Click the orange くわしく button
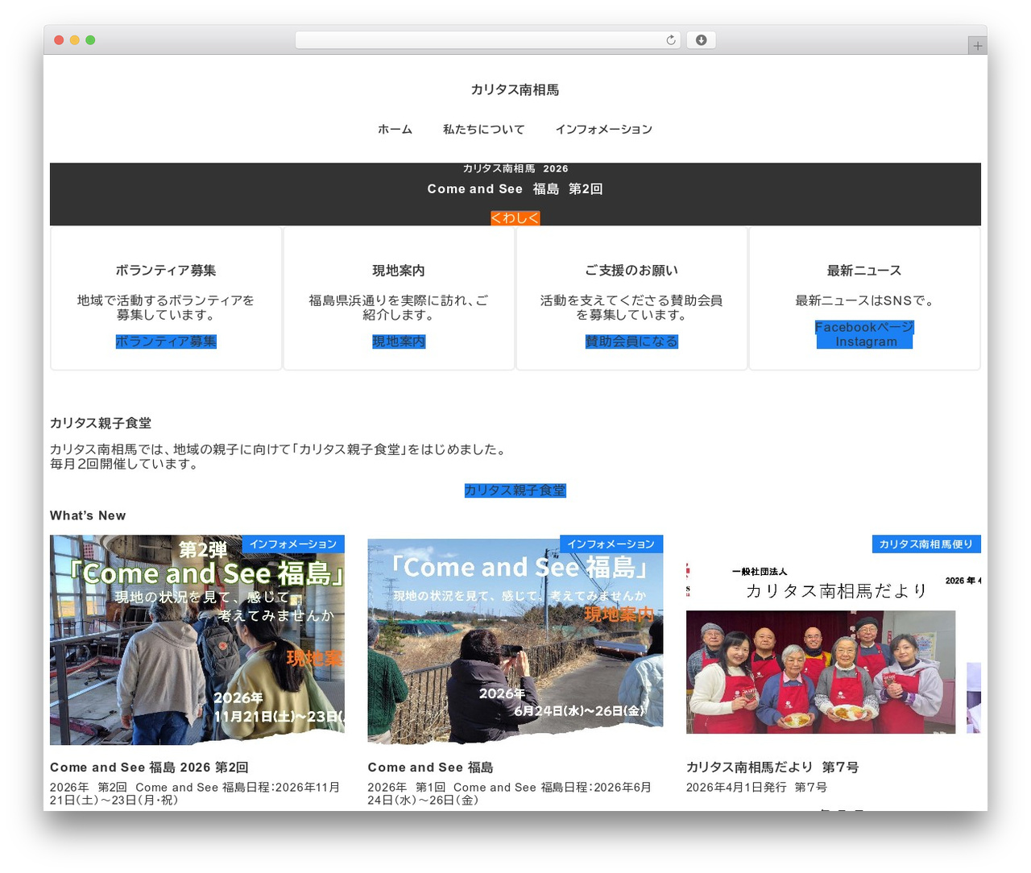 pyautogui.click(x=515, y=218)
